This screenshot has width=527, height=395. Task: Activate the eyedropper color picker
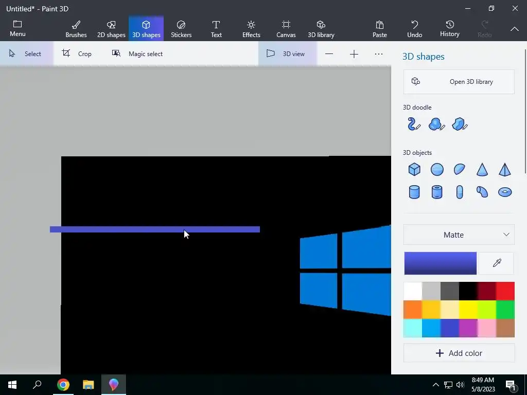497,263
